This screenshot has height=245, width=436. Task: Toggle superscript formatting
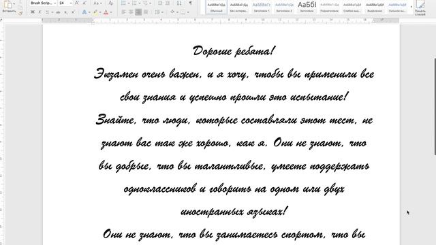click(x=73, y=12)
